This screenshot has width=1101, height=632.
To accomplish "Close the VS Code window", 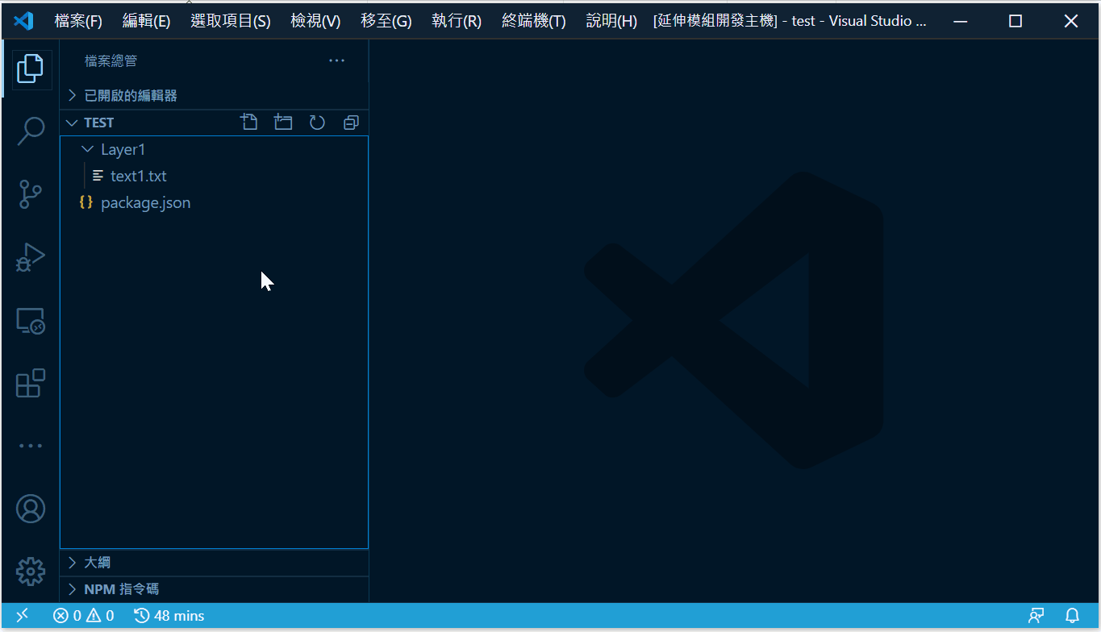I will pos(1071,21).
